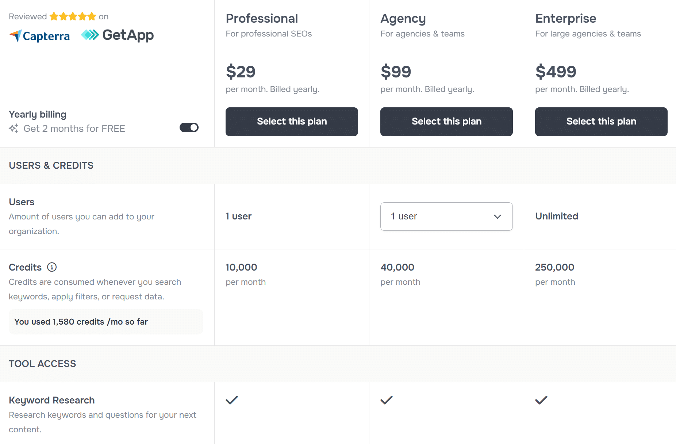This screenshot has height=444, width=676.
Task: Click Professional's Keyword Research checkmark
Action: [231, 400]
